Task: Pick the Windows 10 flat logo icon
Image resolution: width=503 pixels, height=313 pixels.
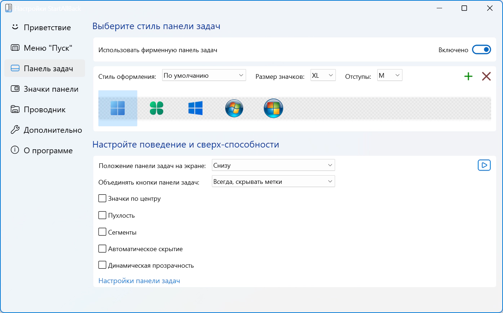Action: [x=195, y=108]
